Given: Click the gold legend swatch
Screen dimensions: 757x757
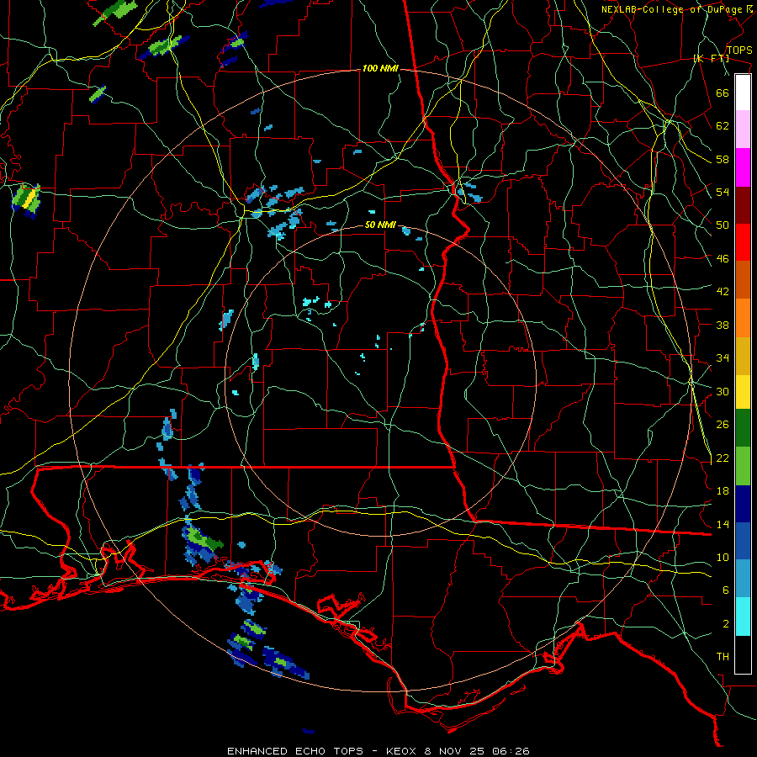Looking at the screenshot, I should (x=743, y=356).
